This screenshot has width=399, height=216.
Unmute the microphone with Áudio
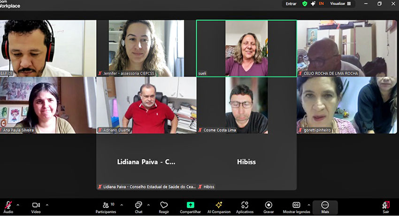tap(8, 207)
